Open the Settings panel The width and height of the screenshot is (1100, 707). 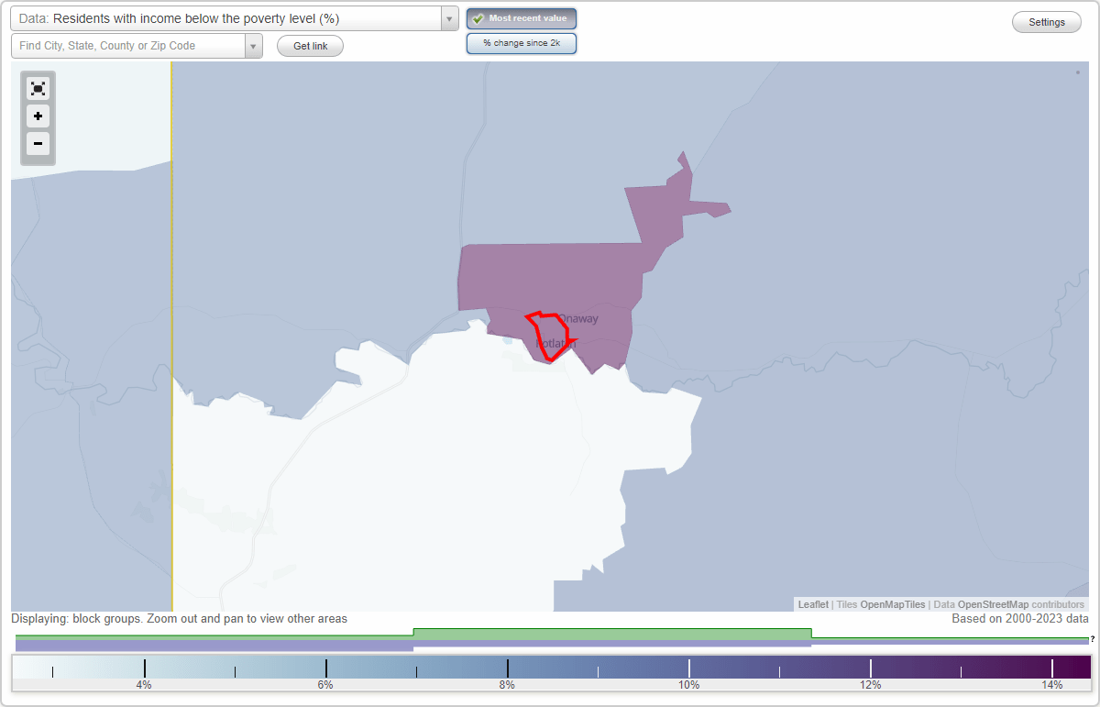point(1046,21)
